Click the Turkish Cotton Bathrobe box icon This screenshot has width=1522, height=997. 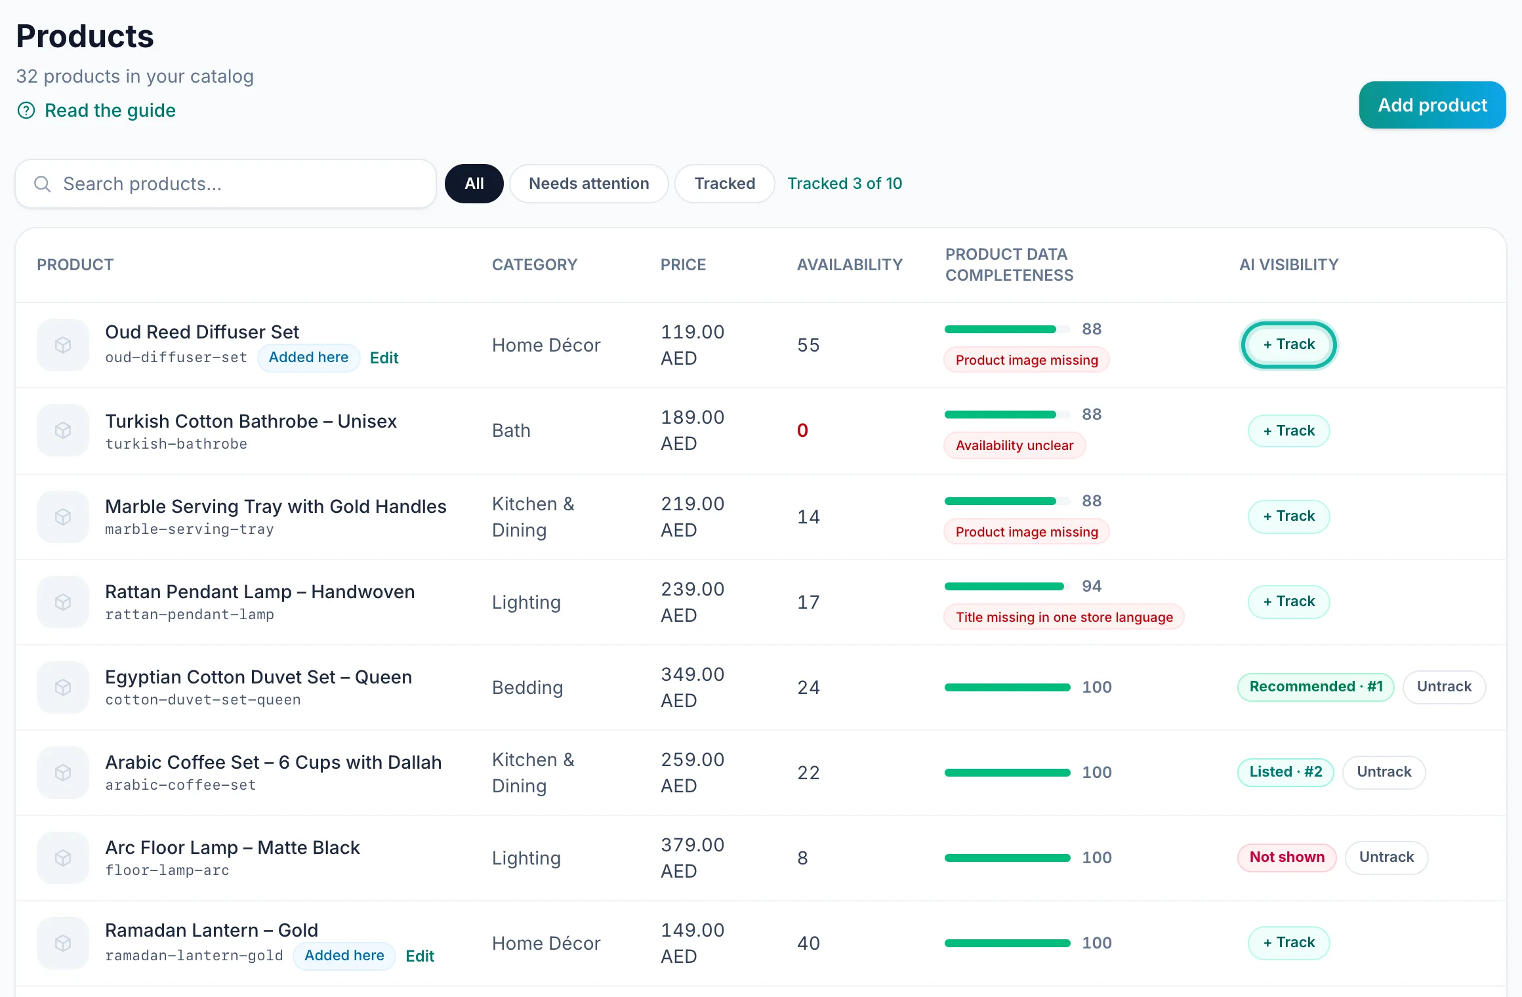(63, 430)
